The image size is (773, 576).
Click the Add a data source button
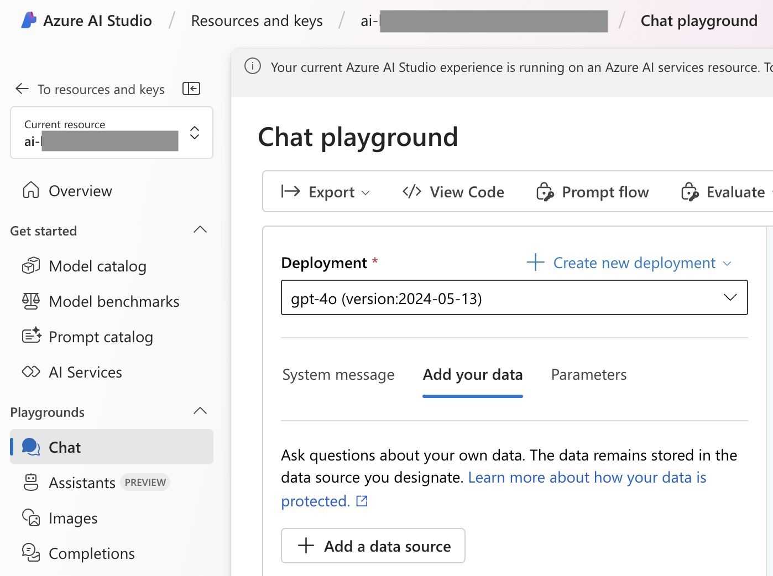pyautogui.click(x=373, y=546)
